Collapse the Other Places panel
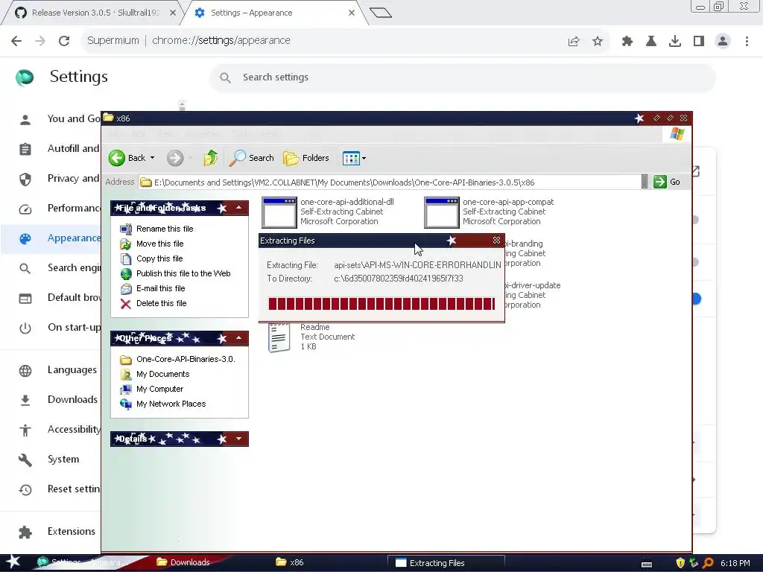Viewport: 763px width, 572px height. coord(239,338)
